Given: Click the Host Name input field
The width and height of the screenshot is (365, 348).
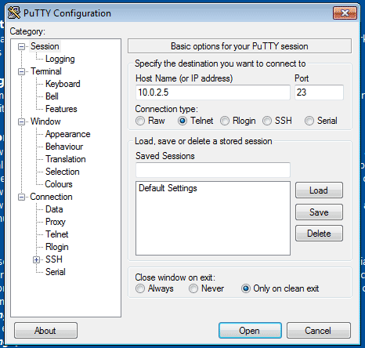Looking at the screenshot, I should pyautogui.click(x=213, y=92).
